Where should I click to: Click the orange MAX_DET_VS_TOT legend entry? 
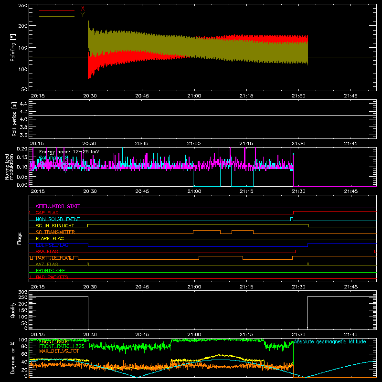(x=59, y=351)
